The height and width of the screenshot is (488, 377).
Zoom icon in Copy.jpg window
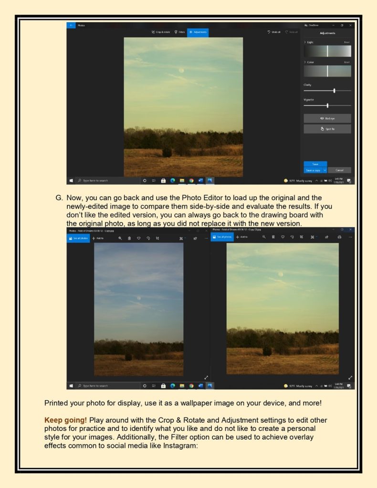point(120,238)
